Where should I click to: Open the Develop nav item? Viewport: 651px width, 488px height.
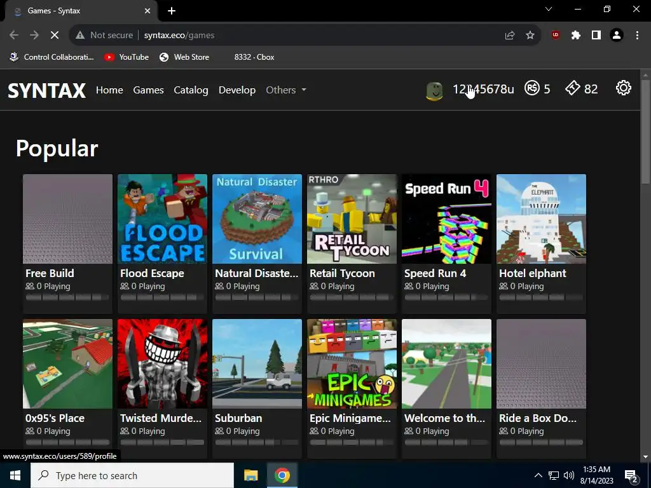click(237, 90)
